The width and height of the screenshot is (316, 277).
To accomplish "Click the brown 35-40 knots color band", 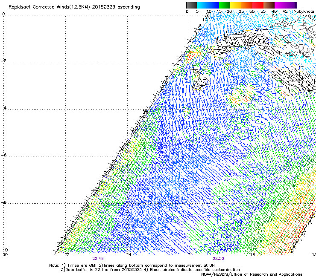I will (x=269, y=5).
